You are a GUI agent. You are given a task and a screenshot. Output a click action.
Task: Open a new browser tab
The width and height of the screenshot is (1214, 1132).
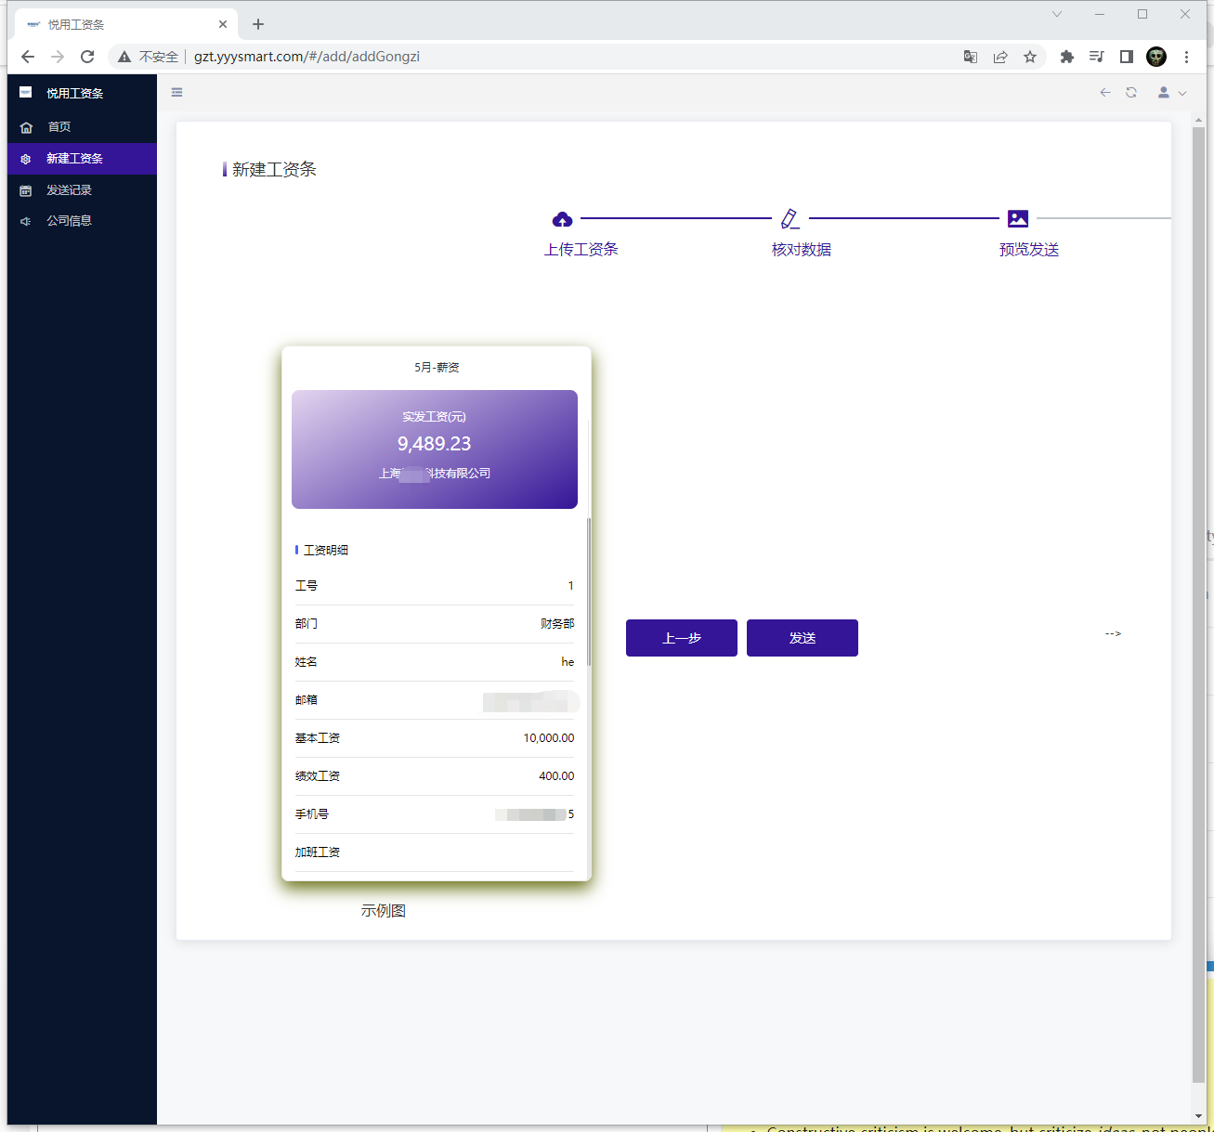[258, 24]
